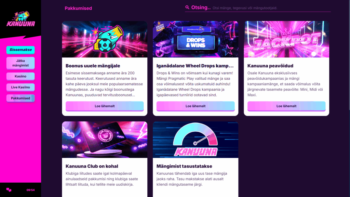350x197 pixels.
Task: Click the Mängimist tasustatakse heading
Action: click(184, 166)
